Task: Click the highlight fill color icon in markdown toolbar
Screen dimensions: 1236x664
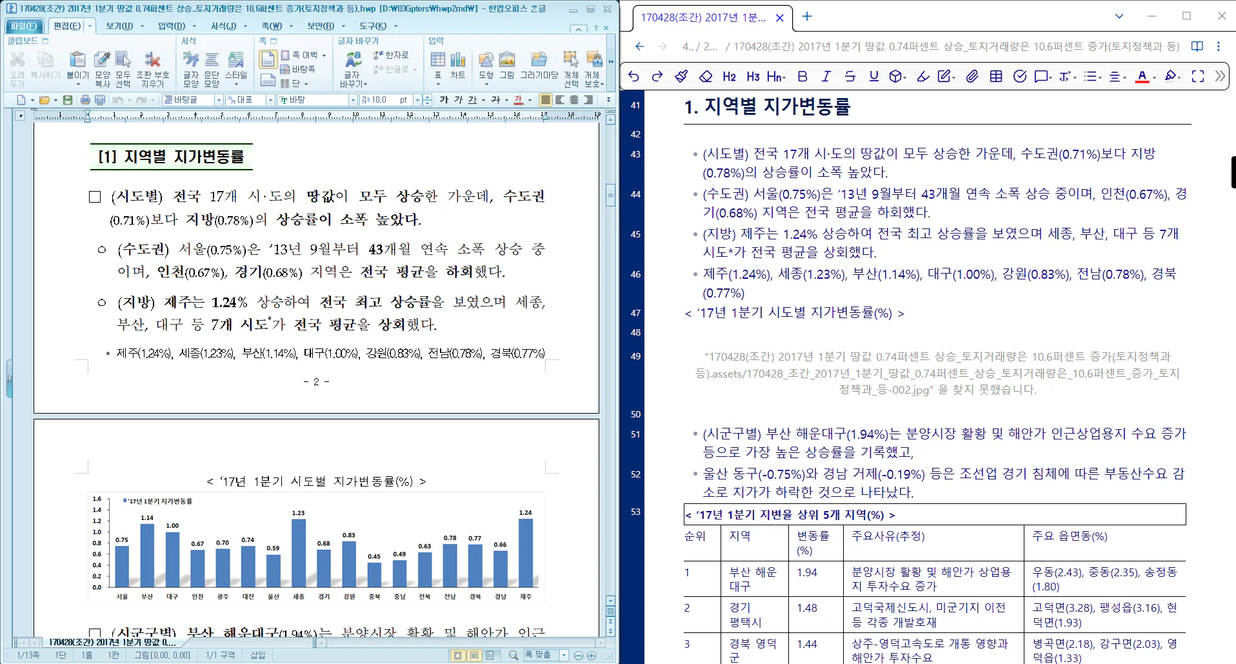Action: click(1170, 76)
